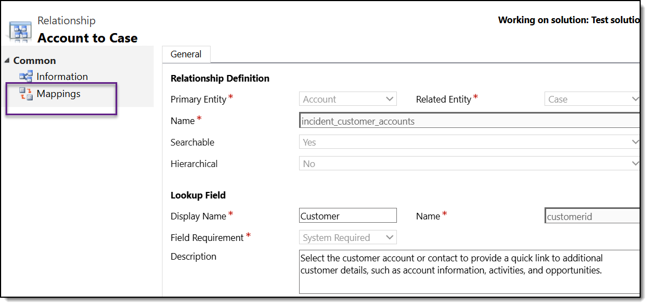Click the Relationship Definition section heading

220,78
